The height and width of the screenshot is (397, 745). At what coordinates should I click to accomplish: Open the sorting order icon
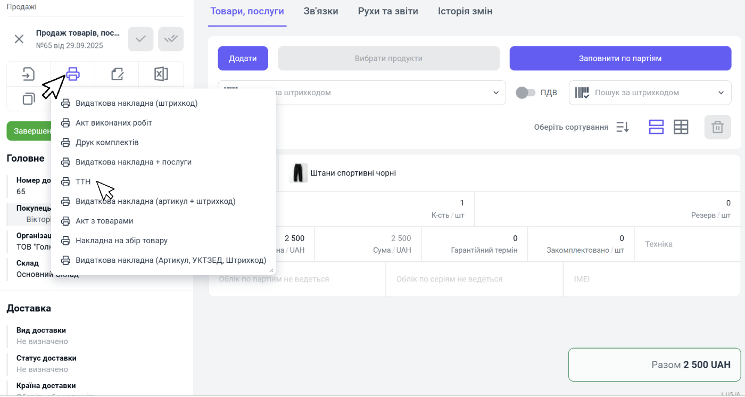tap(622, 127)
